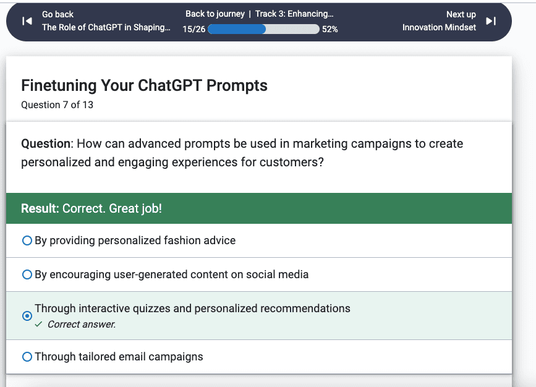Click the 'Finetuning Your ChatGPT Prompts' heading
This screenshot has width=536, height=387.
(144, 85)
